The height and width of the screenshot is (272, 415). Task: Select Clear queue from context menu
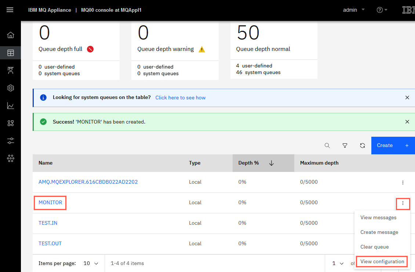tap(374, 247)
